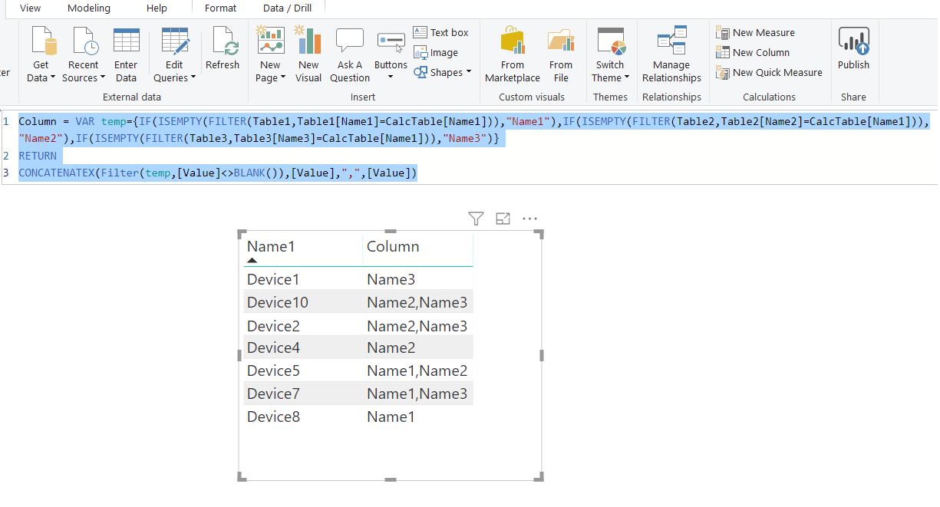
Task: Insert an Image
Action: coord(435,53)
